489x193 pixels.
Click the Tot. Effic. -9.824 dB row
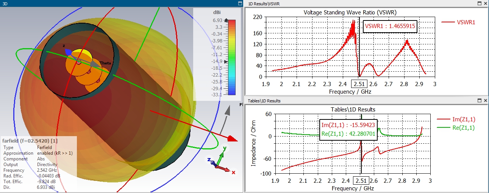pos(30,181)
